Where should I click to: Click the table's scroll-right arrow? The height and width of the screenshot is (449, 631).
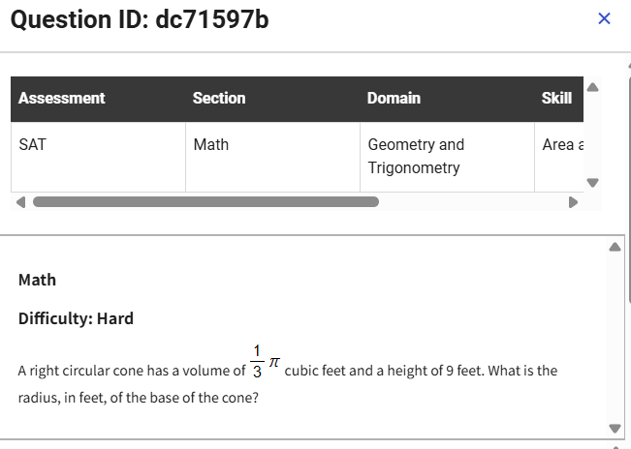[x=574, y=202]
